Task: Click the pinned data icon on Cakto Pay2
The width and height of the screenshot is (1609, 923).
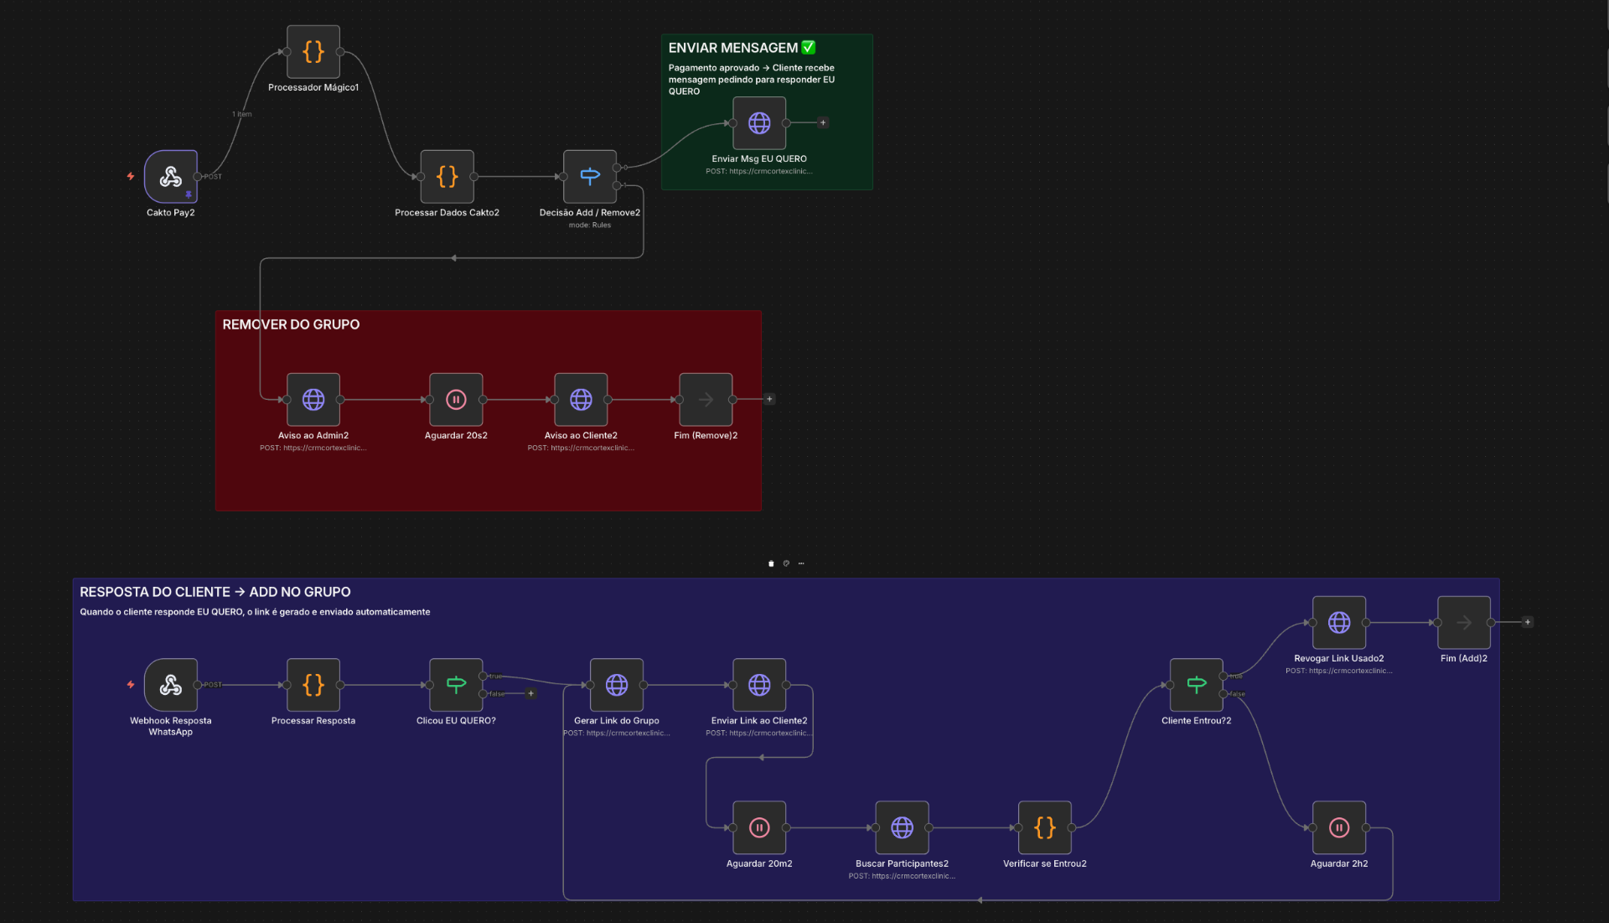Action: point(189,194)
